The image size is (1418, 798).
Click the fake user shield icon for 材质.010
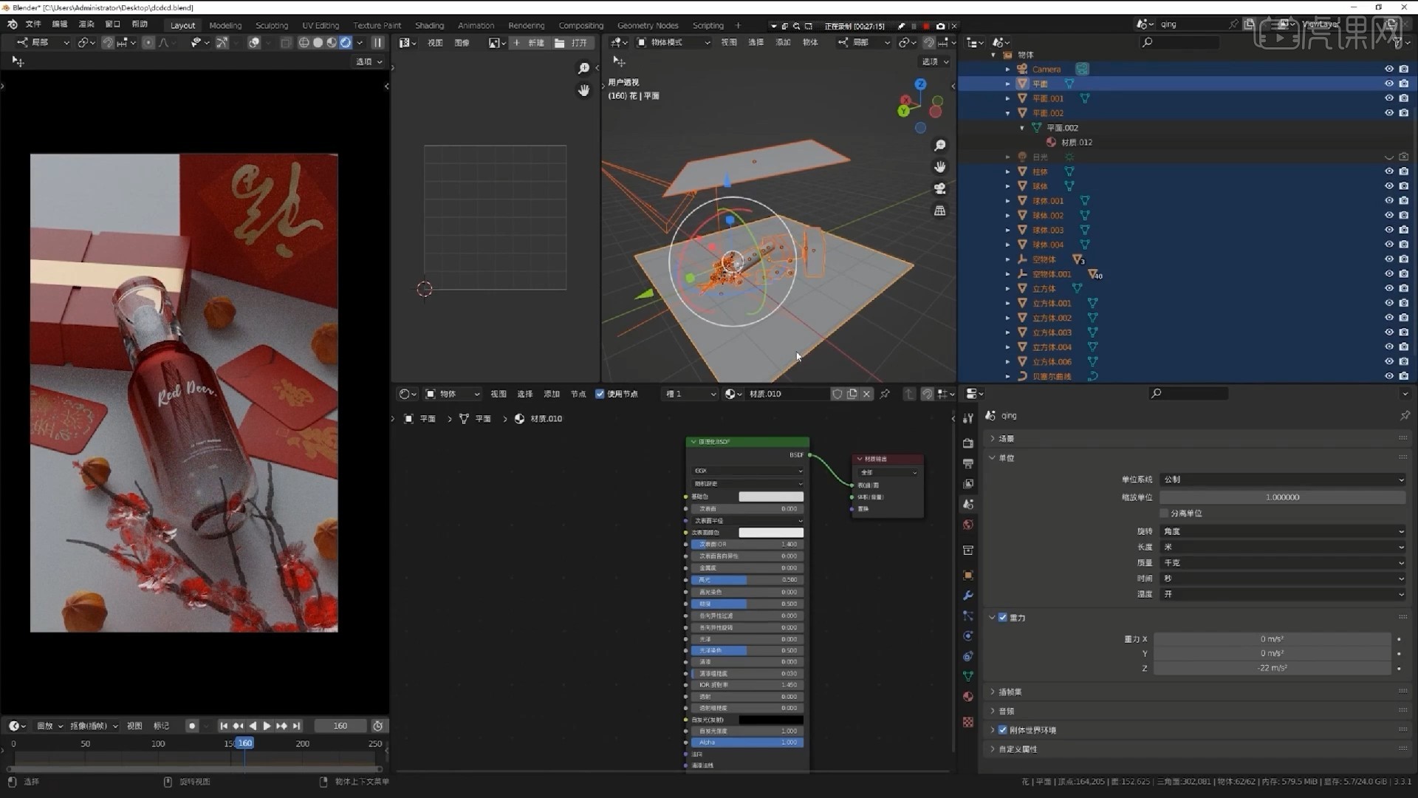pos(838,394)
